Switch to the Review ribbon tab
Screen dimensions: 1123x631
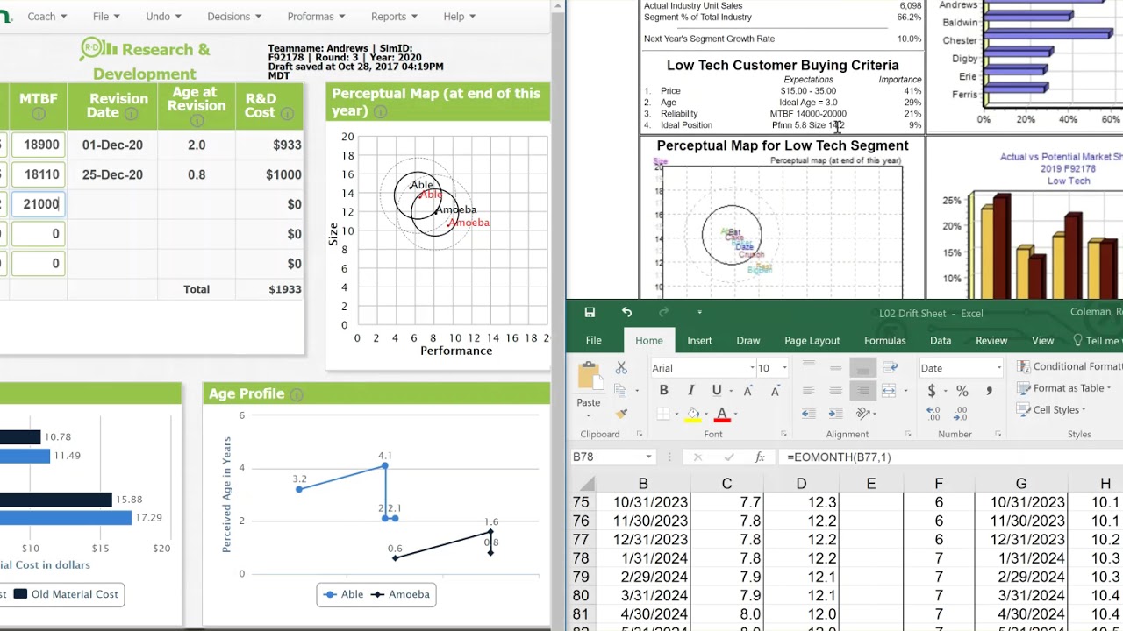point(991,340)
